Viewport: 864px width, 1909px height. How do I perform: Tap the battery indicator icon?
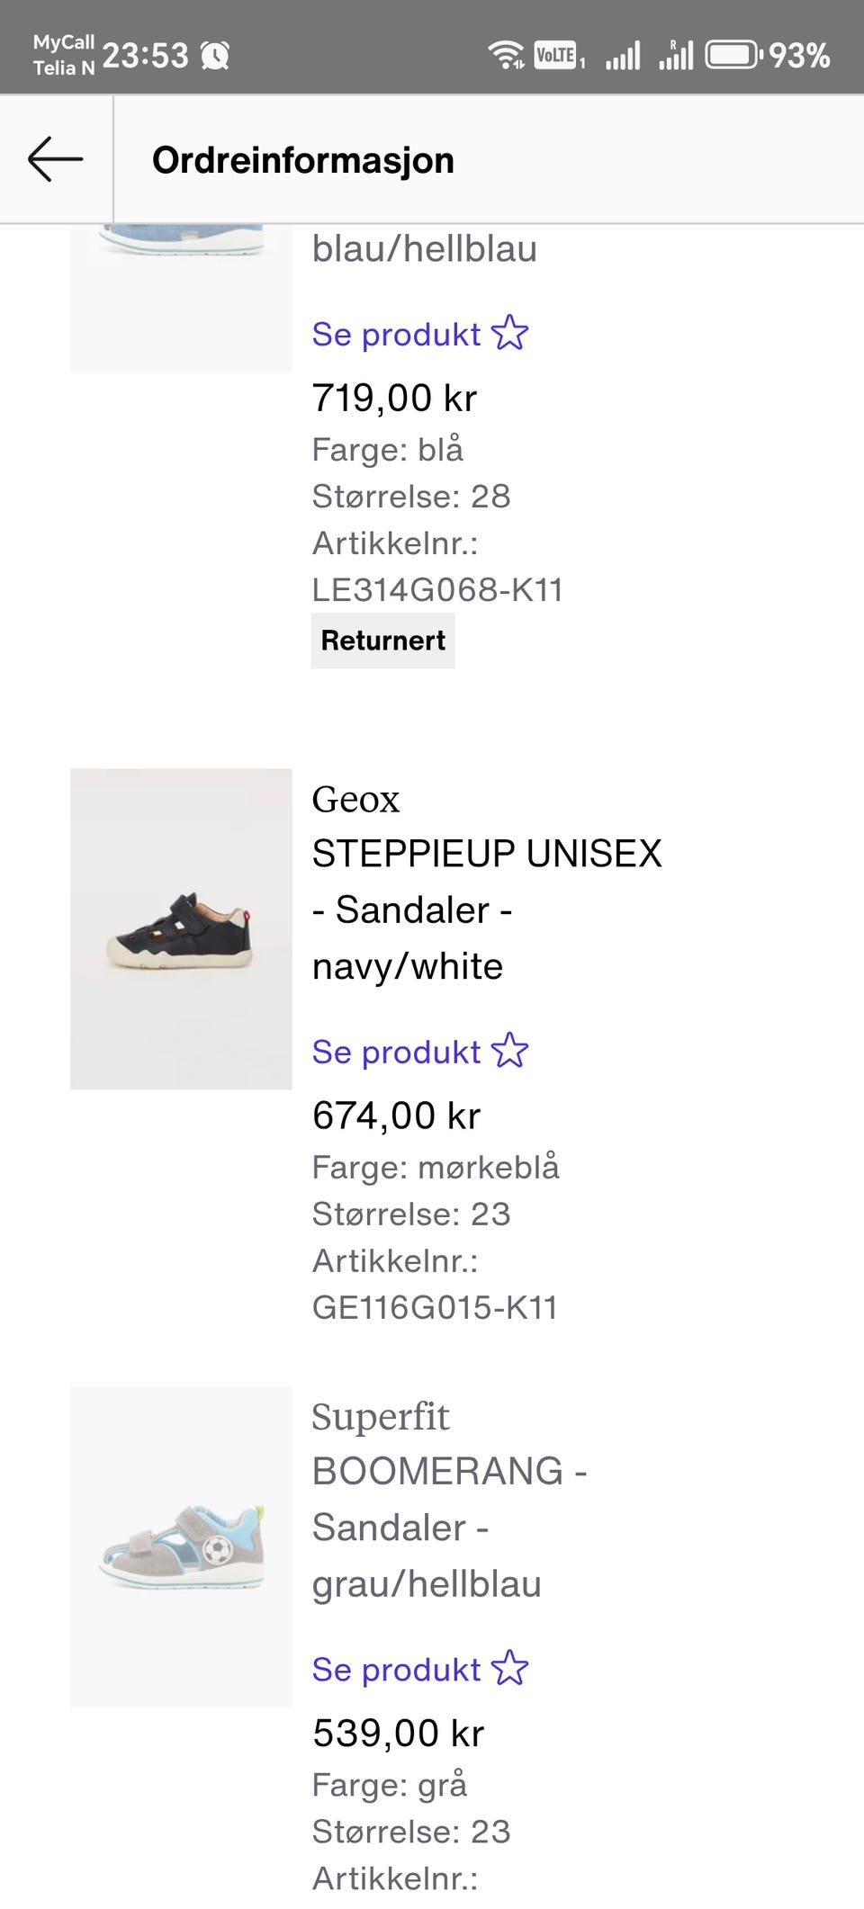coord(733,56)
